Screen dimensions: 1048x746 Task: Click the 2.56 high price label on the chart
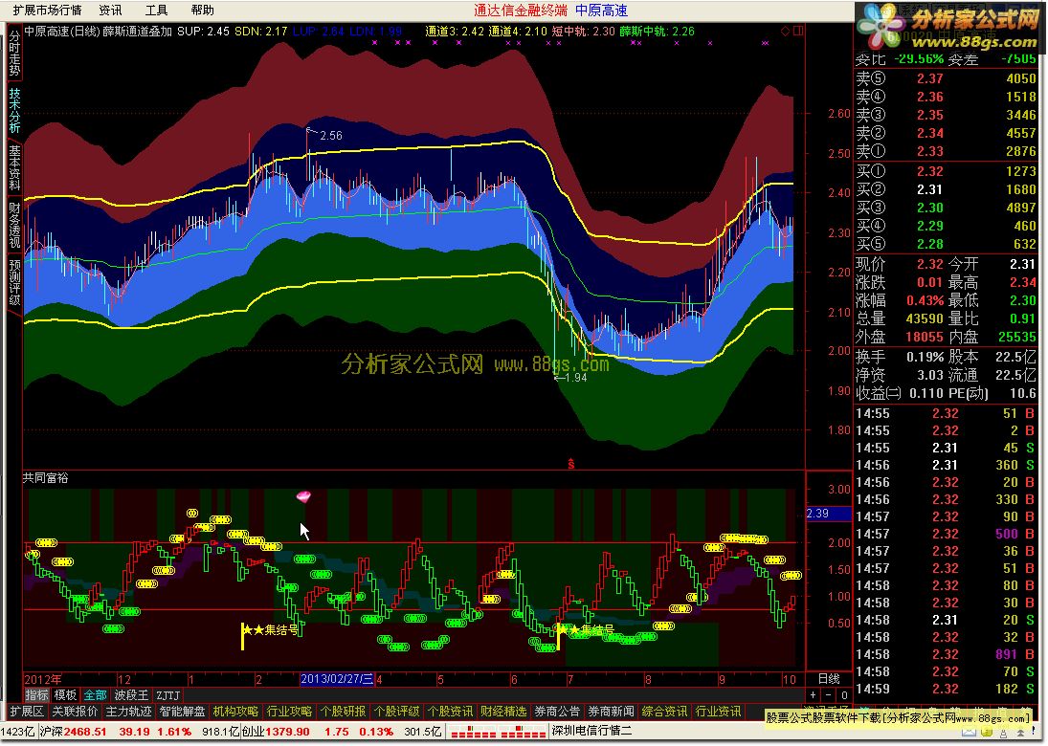(331, 136)
